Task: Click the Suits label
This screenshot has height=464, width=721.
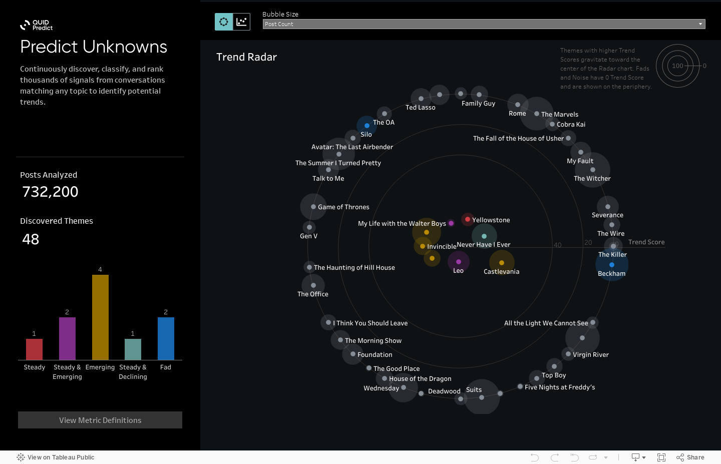Action: pyautogui.click(x=474, y=390)
